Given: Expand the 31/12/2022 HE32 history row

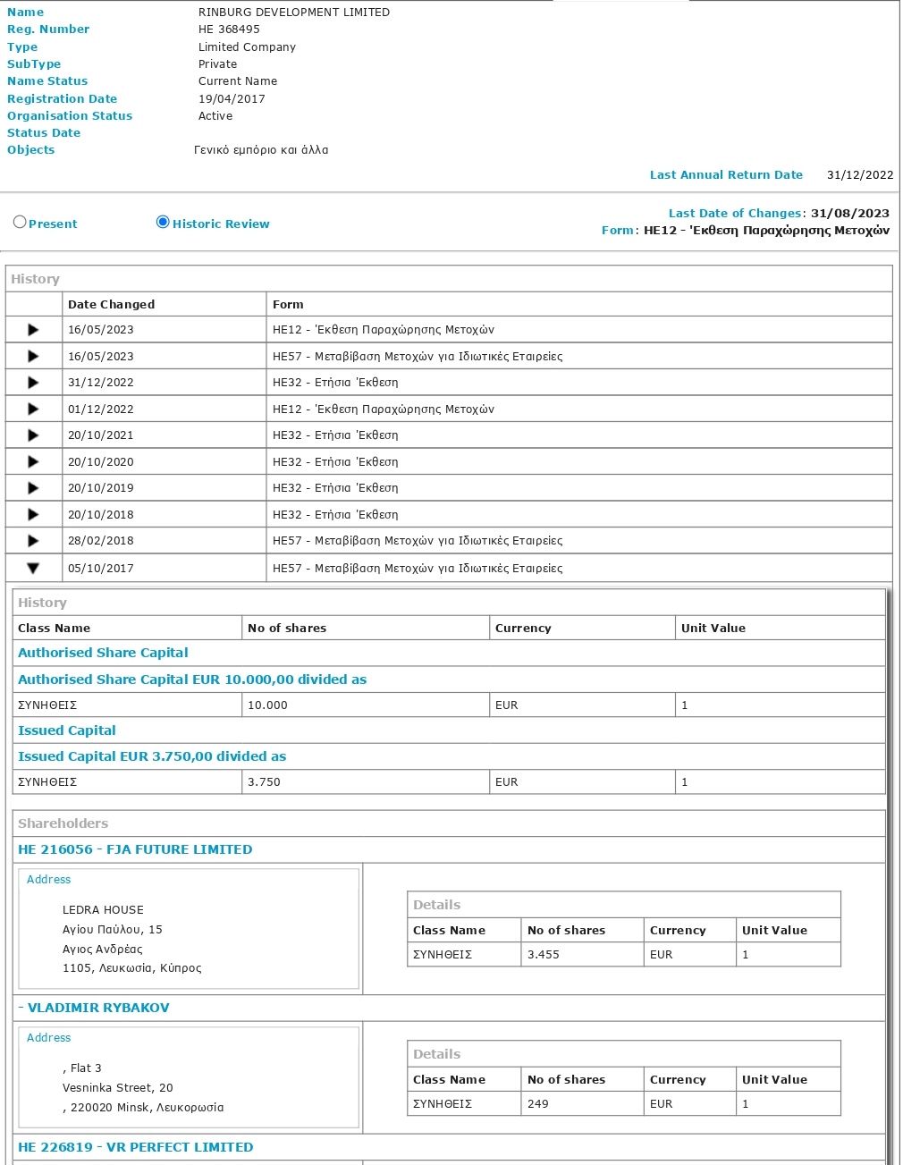Looking at the screenshot, I should (33, 383).
